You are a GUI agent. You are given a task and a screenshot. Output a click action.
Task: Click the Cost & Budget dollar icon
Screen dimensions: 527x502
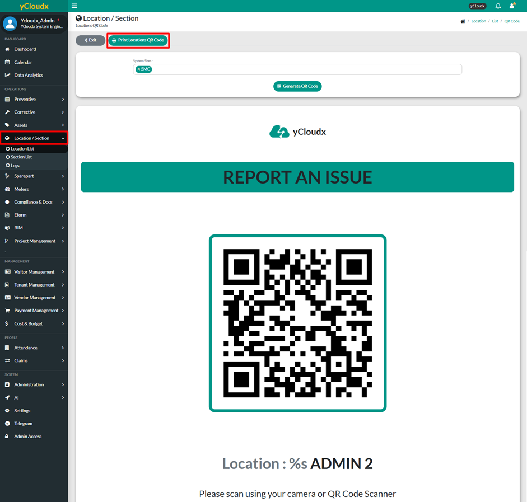[7, 323]
